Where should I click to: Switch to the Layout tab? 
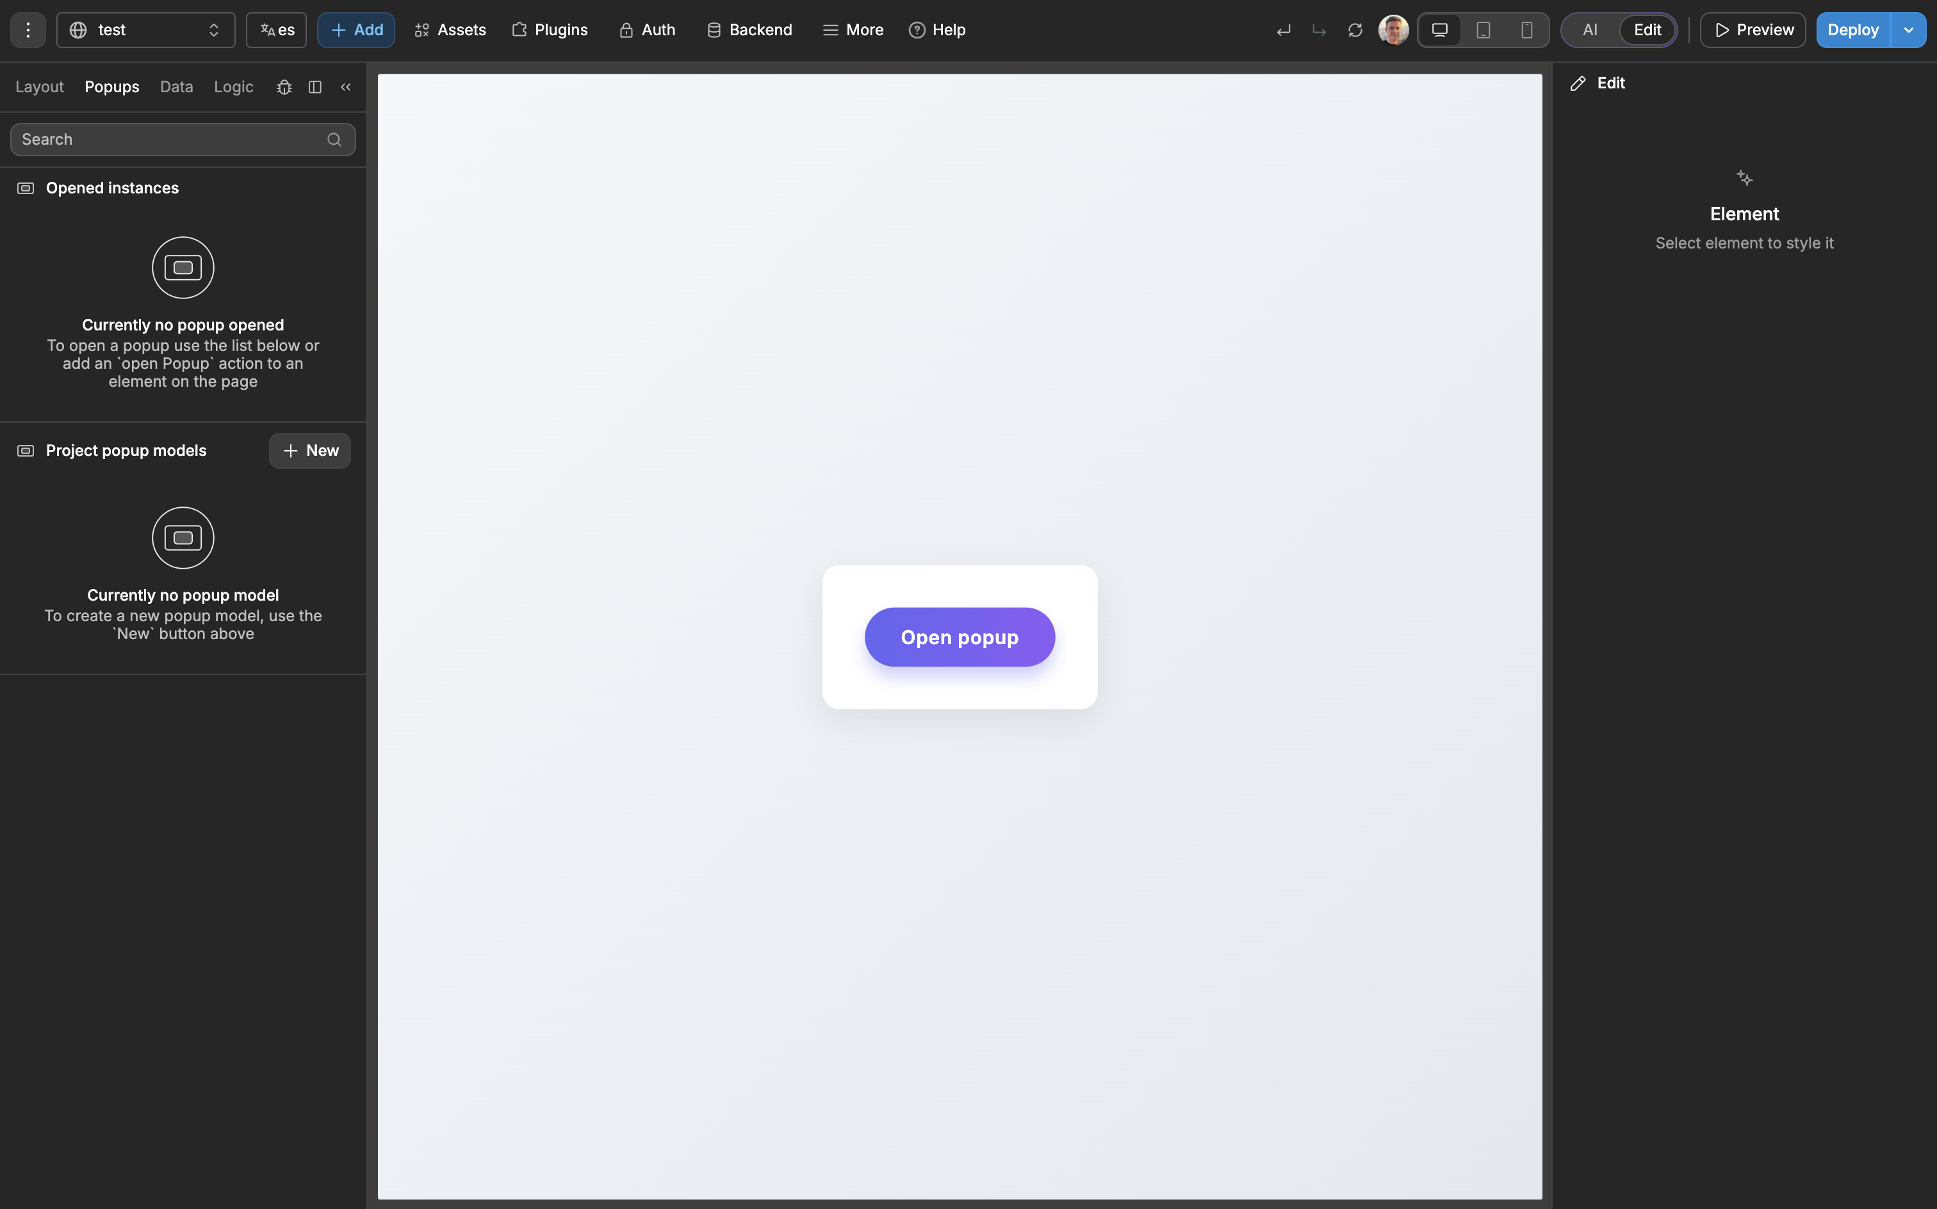pos(39,86)
